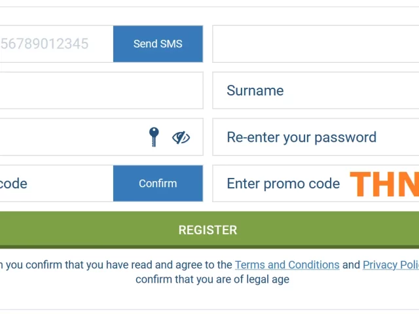419x314 pixels.
Task: Click the divider line below the legal age text
Action: coord(209,309)
